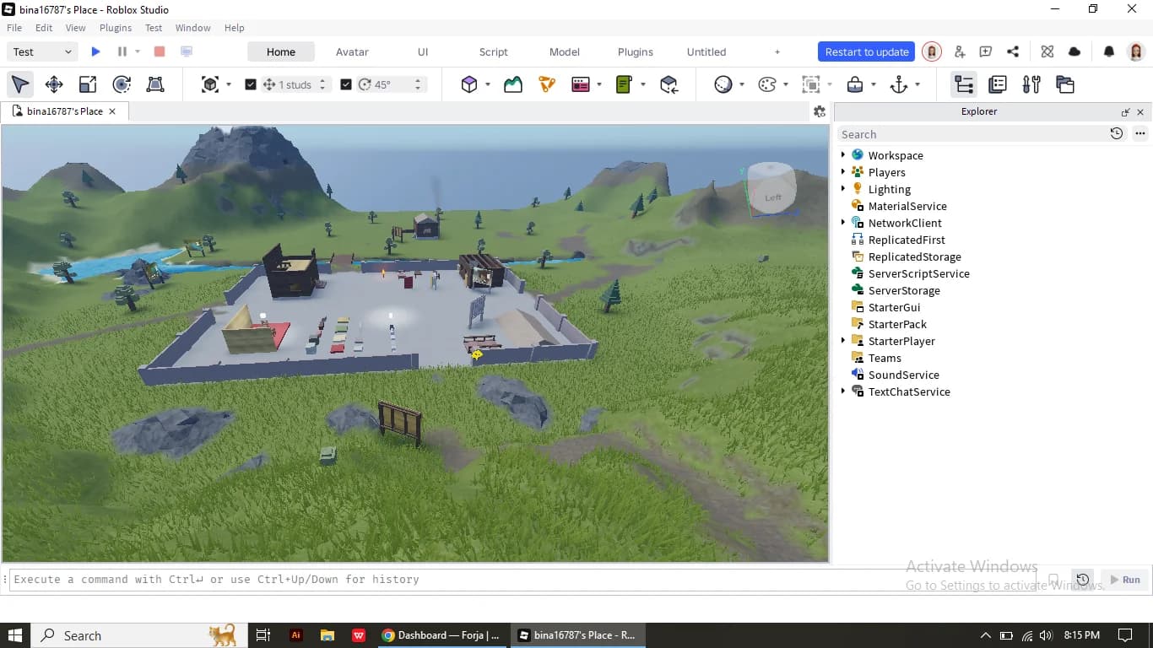Open viewport settings gear icon

point(819,111)
